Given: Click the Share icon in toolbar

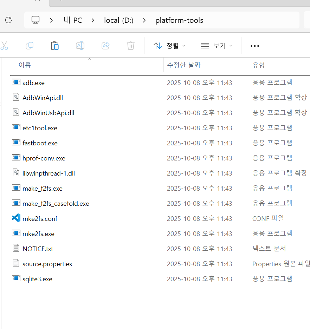Looking at the screenshot, I should tap(105, 46).
